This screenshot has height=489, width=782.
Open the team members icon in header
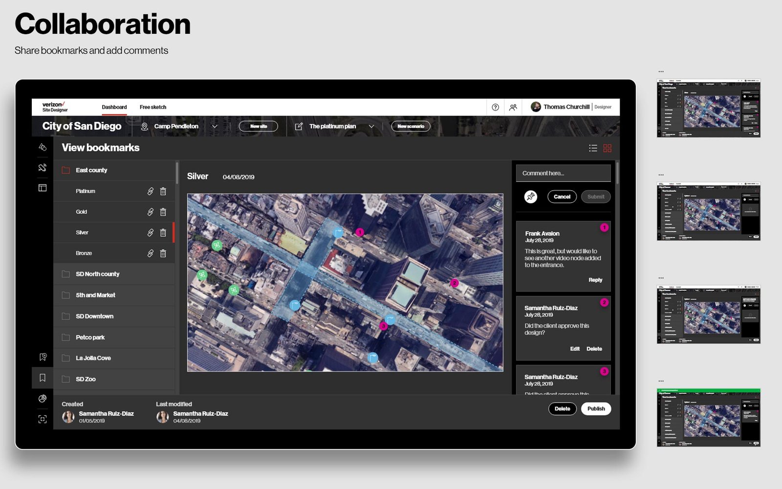tap(513, 107)
